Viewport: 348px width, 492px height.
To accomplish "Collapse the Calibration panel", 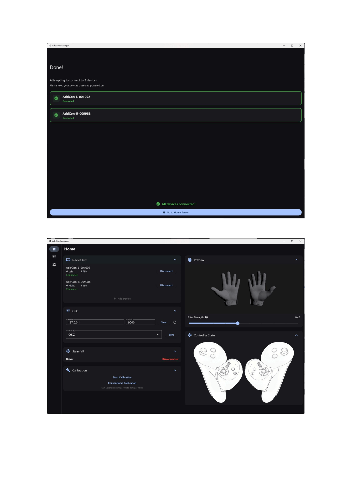I will (x=175, y=370).
